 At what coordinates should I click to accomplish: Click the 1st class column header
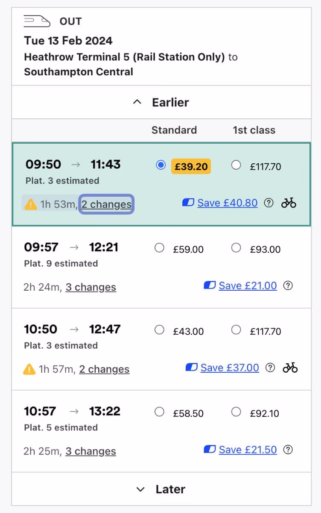click(x=253, y=130)
